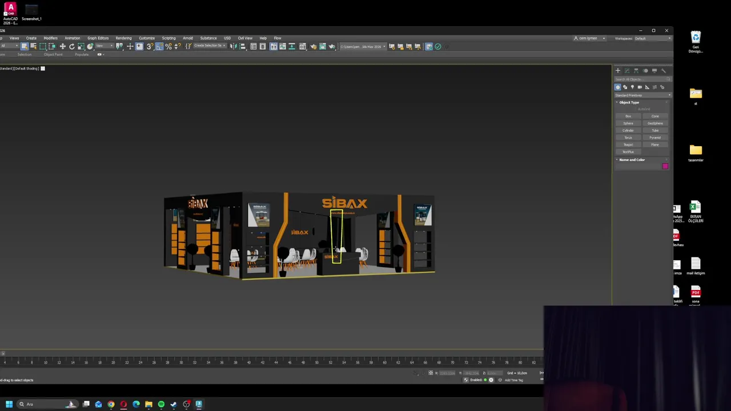
Task: Open the Scene Explorer toggle
Action: click(253, 47)
